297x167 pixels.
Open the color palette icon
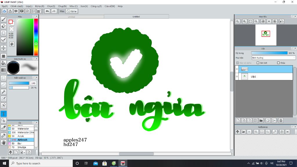click(12, 44)
